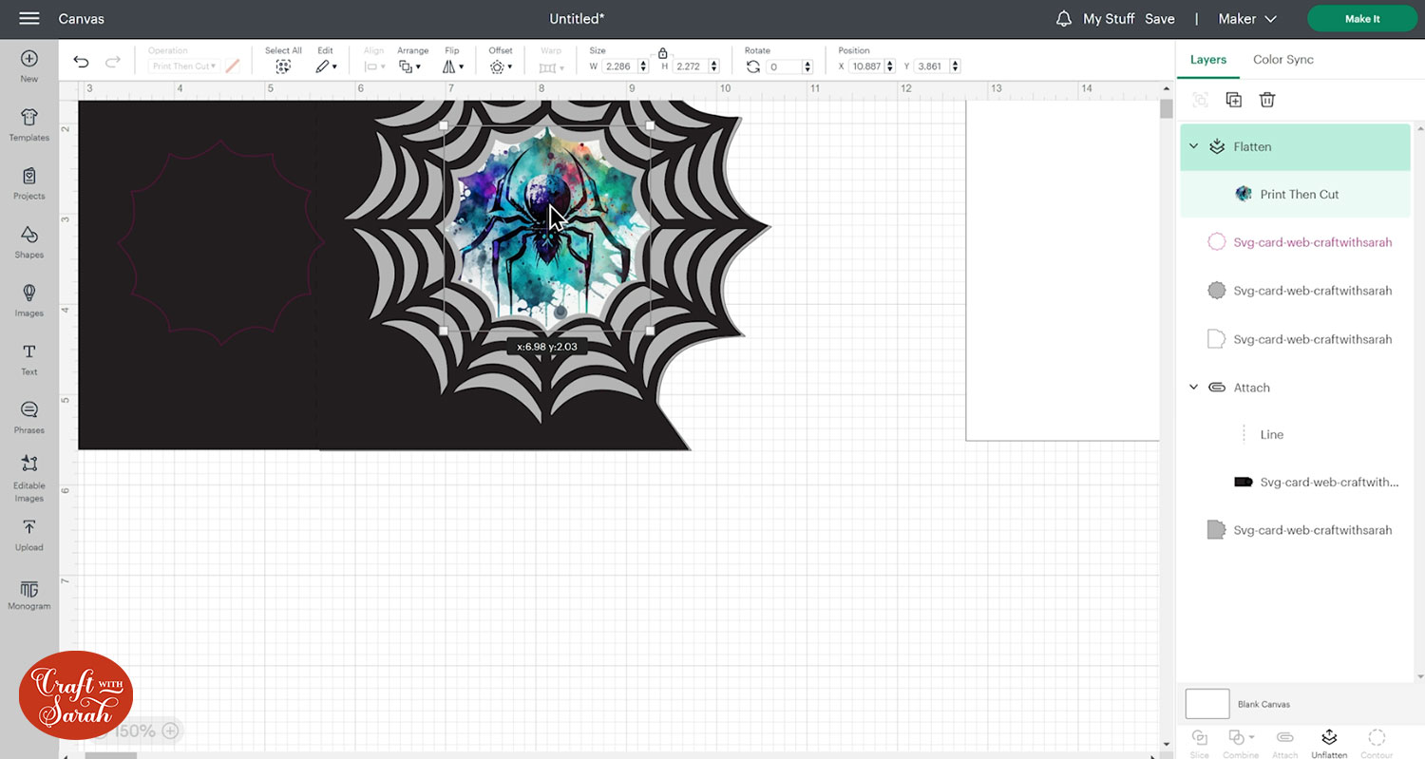Viewport: 1425px width, 759px height.
Task: Click the width W size field
Action: 619,66
